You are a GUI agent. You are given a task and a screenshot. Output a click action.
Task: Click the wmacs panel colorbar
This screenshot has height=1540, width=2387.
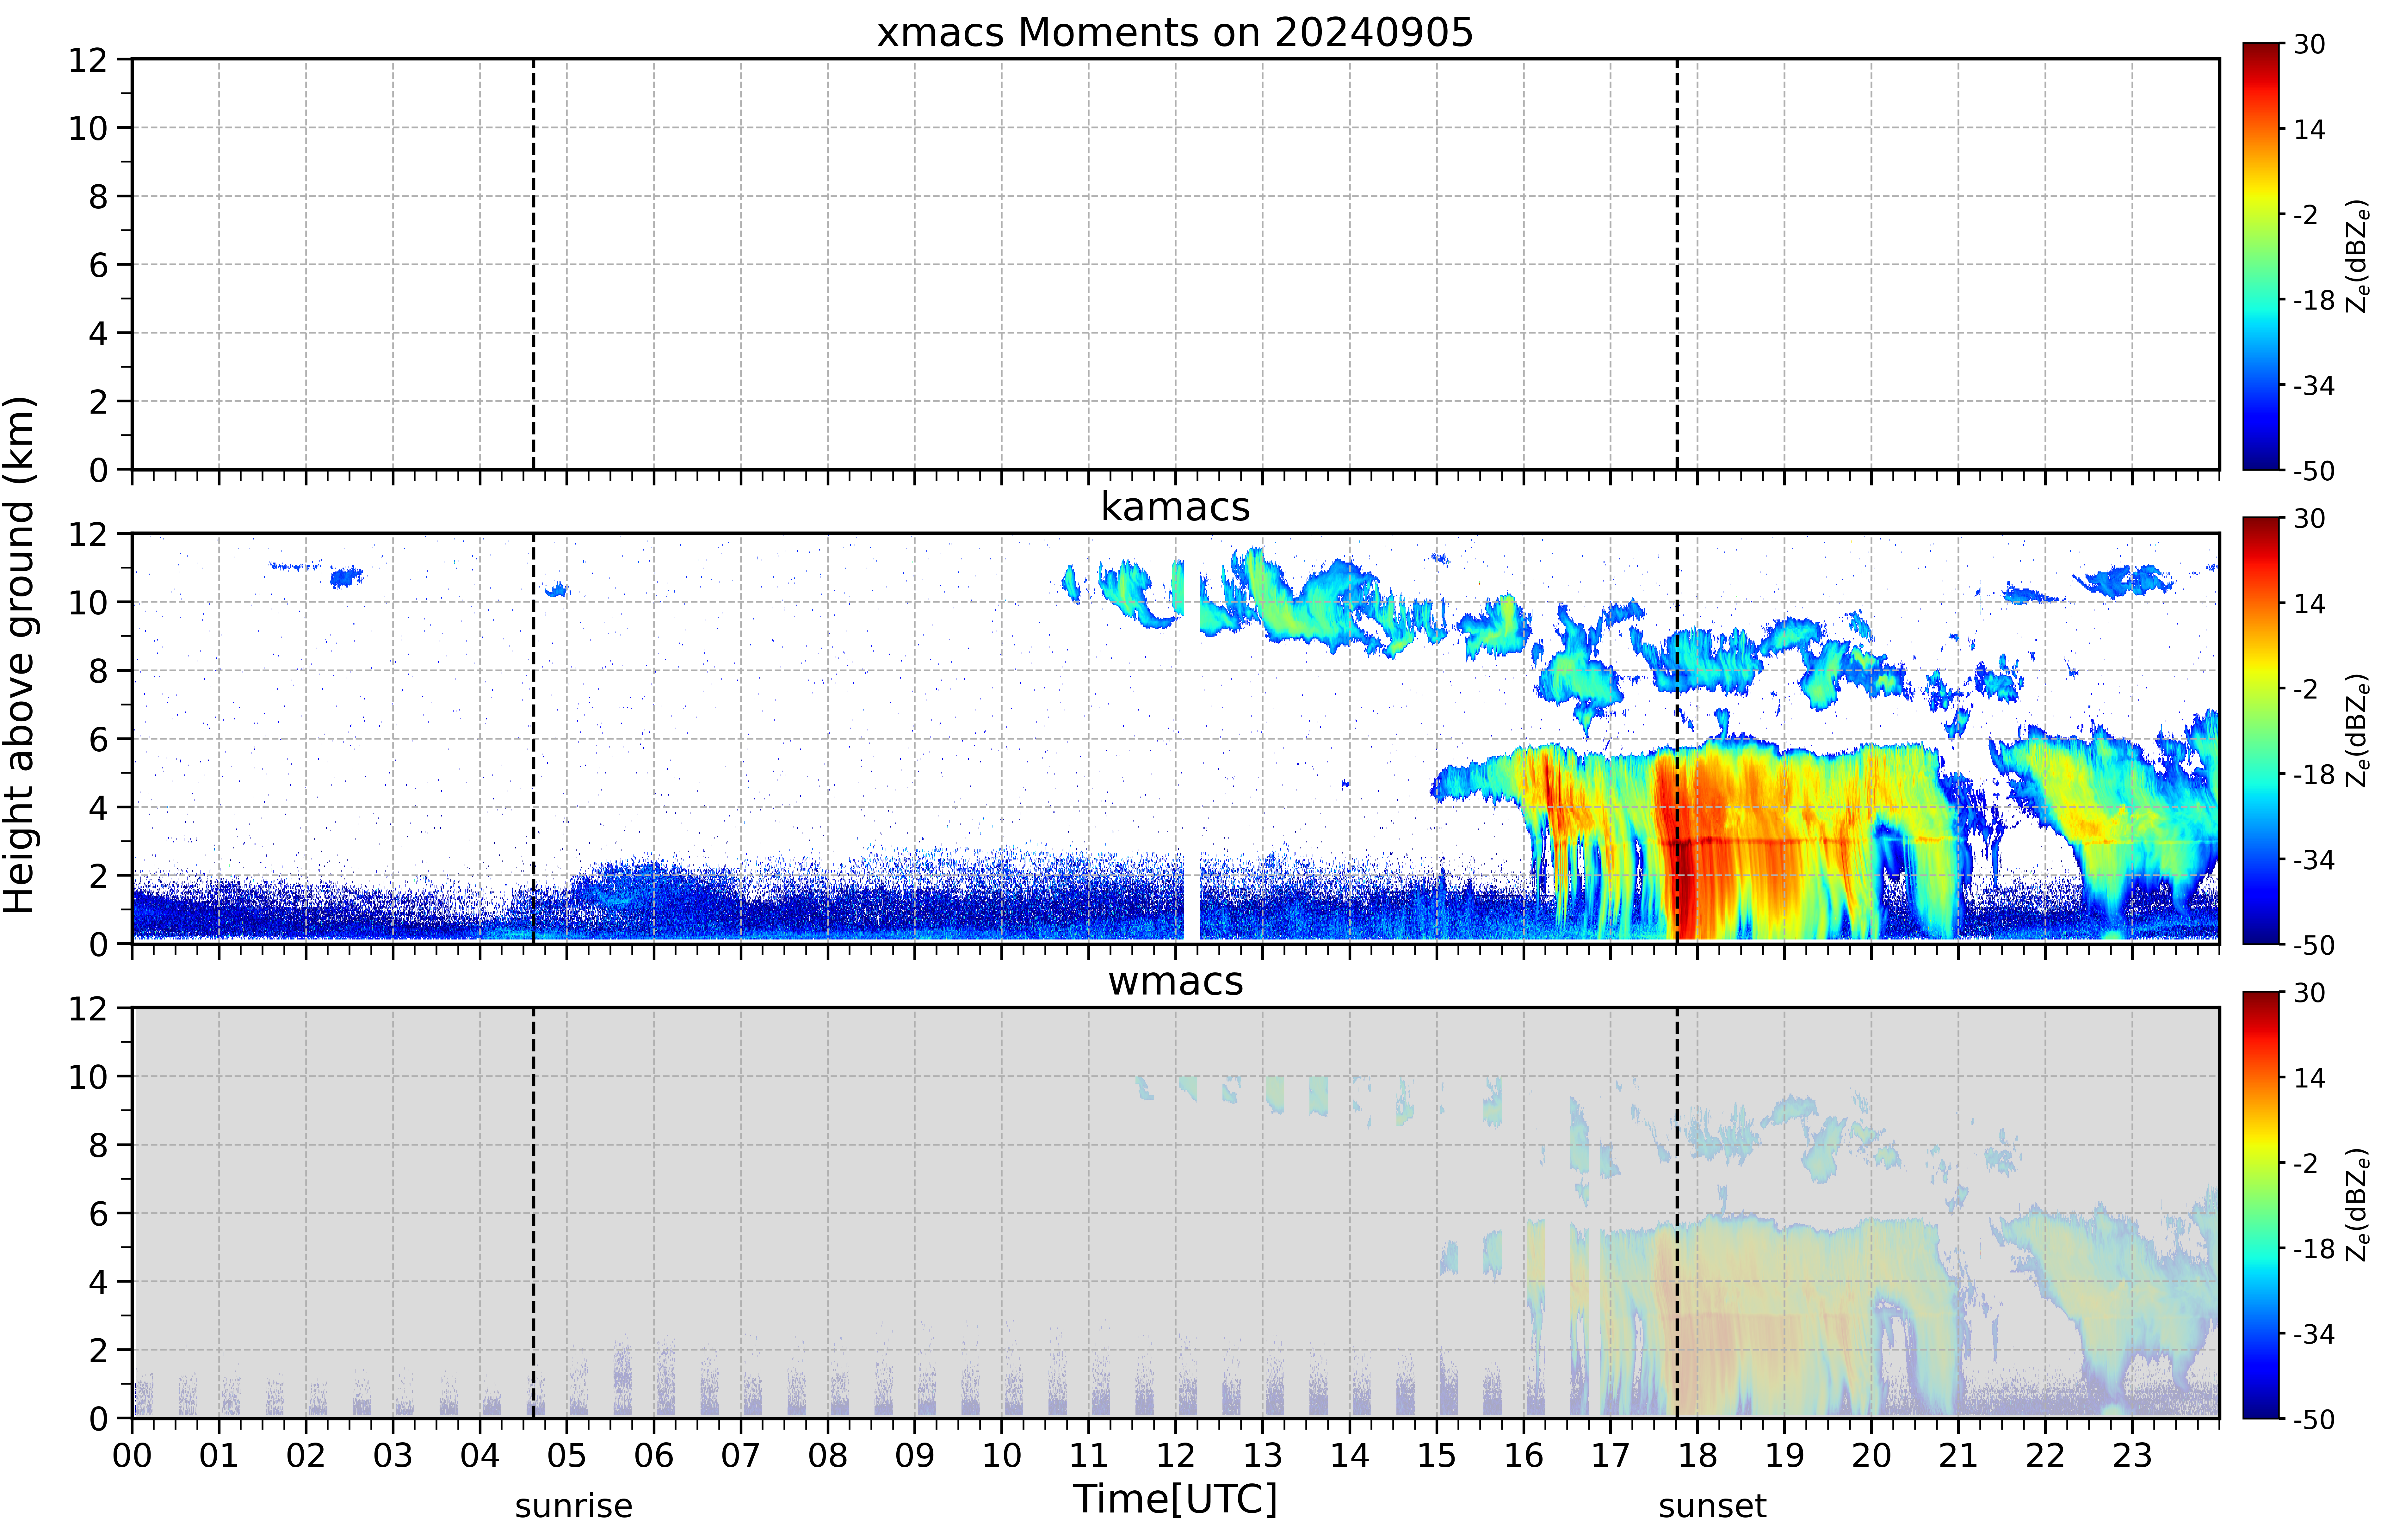click(x=2261, y=1205)
